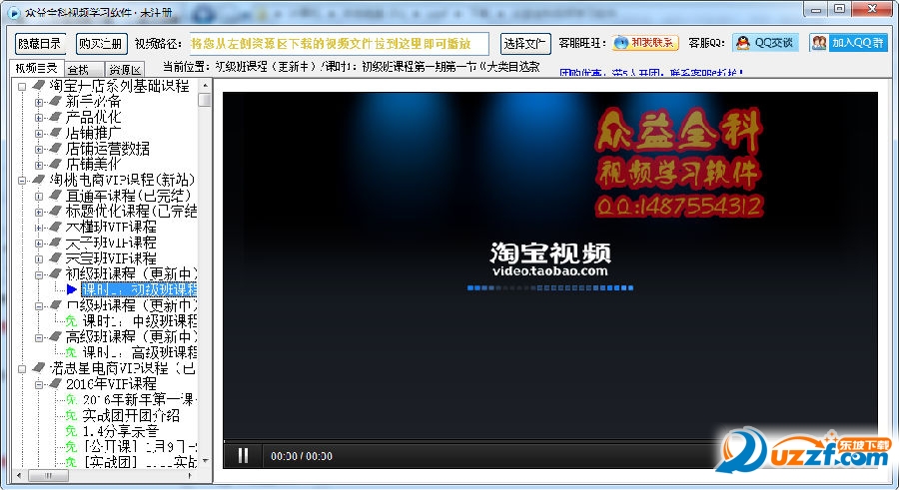Switch to the 视频目录 tab
Viewport: 899px width, 490px height.
tap(36, 68)
